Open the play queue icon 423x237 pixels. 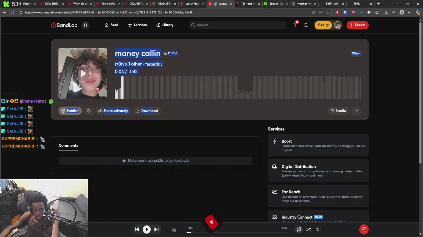click(x=174, y=229)
